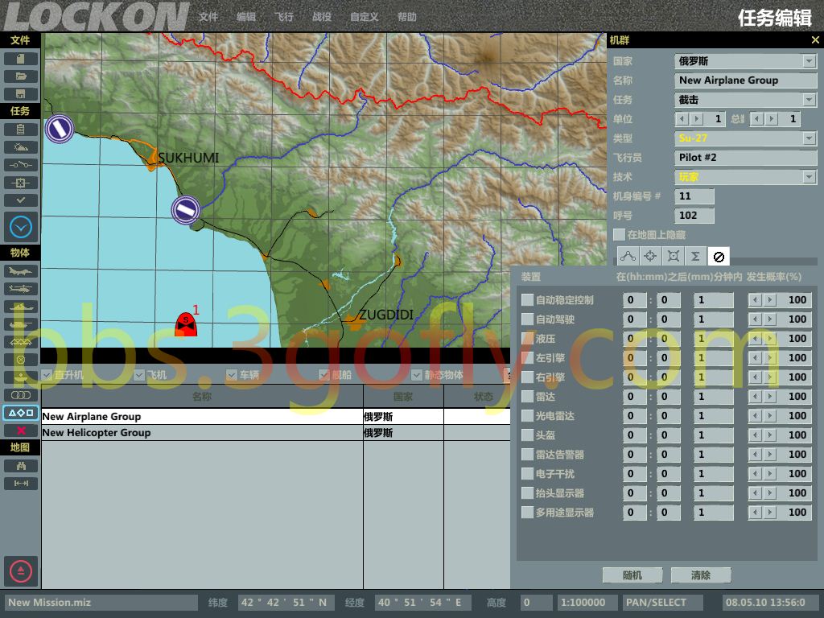Open the crosshair targeting tab
This screenshot has width=824, height=618.
click(650, 257)
